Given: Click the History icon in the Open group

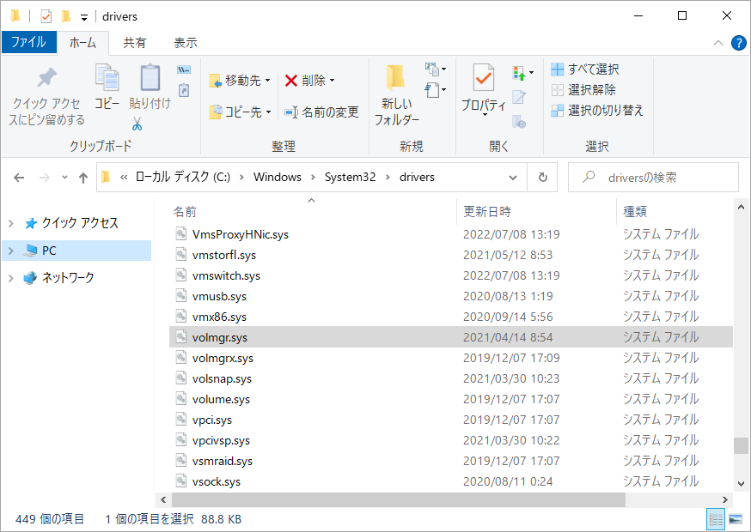Looking at the screenshot, I should click(x=519, y=122).
